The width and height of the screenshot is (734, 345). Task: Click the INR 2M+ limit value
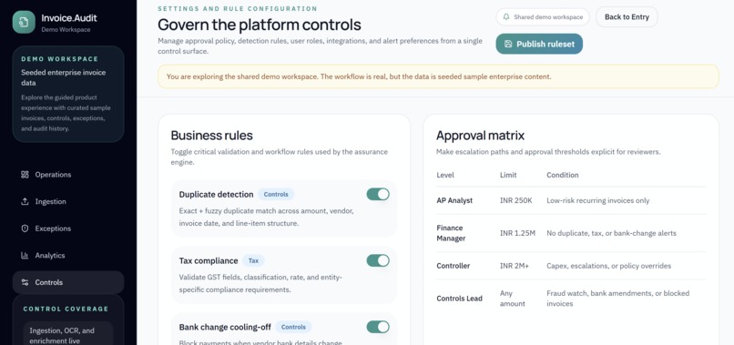[514, 266]
